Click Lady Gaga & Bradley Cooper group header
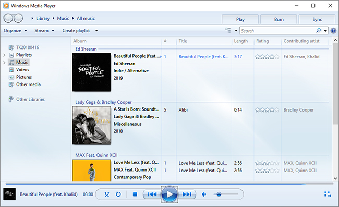339x207 pixels. coord(103,102)
